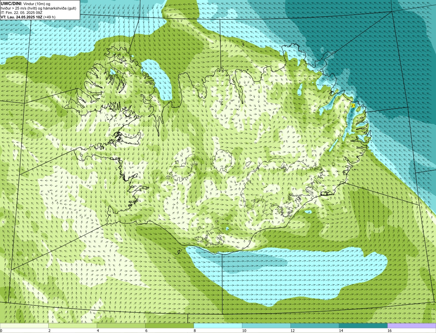
Task: Click the scale label '6'
Action: pyautogui.click(x=146, y=331)
